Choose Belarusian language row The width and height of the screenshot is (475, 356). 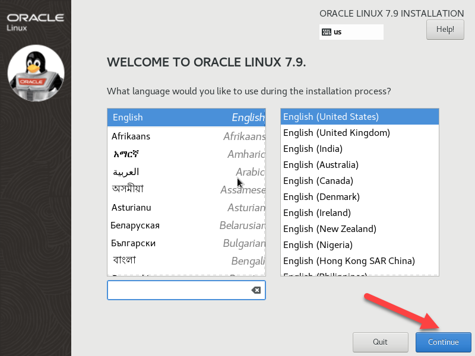tap(186, 225)
